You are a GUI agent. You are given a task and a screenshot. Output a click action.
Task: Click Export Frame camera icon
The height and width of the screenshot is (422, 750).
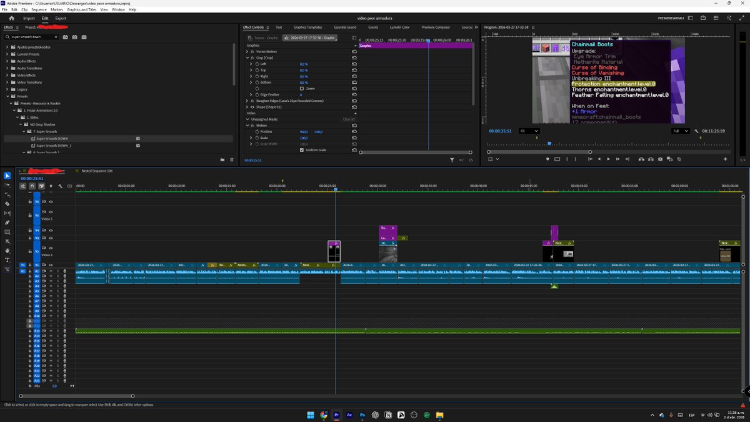pyautogui.click(x=661, y=159)
